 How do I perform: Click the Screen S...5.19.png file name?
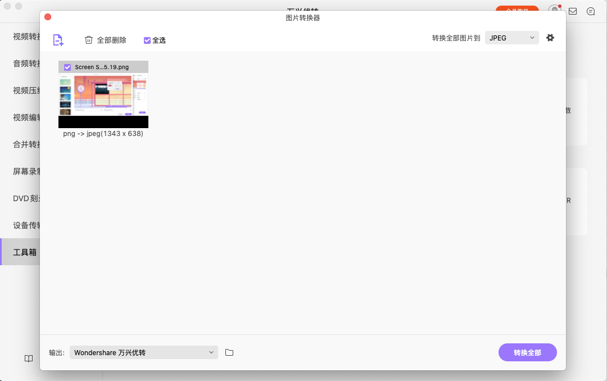tap(102, 67)
